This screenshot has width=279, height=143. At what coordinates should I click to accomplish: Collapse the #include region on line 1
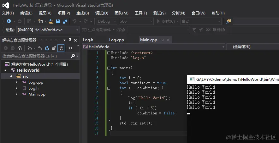[109, 53]
